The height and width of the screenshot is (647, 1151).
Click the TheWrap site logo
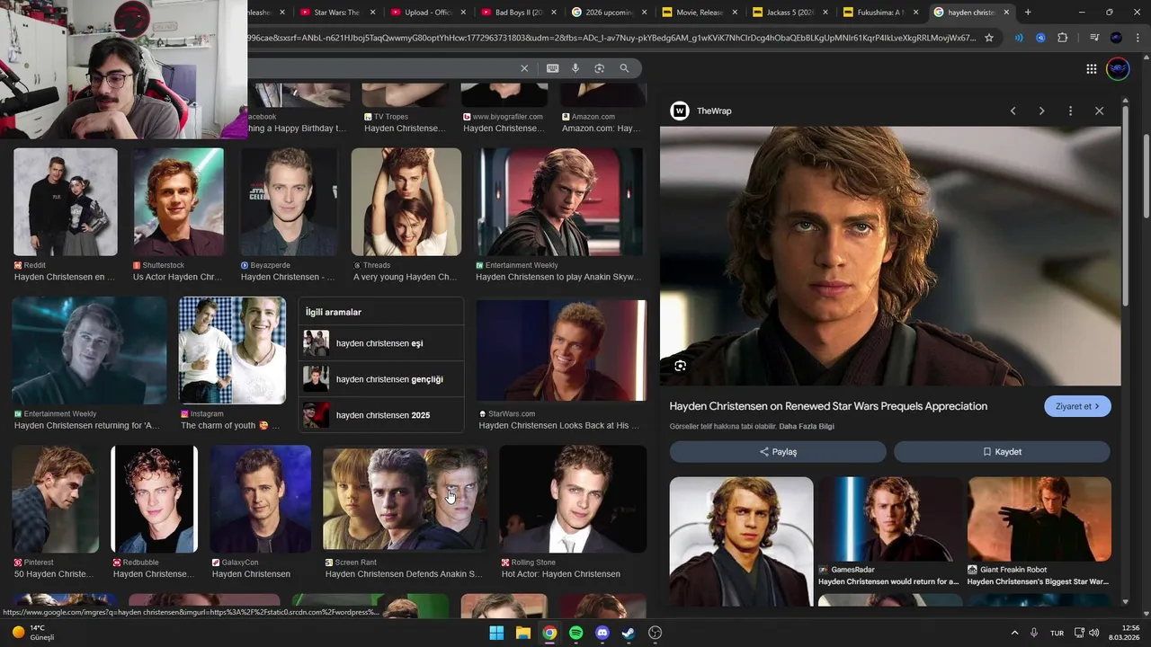pyautogui.click(x=680, y=111)
